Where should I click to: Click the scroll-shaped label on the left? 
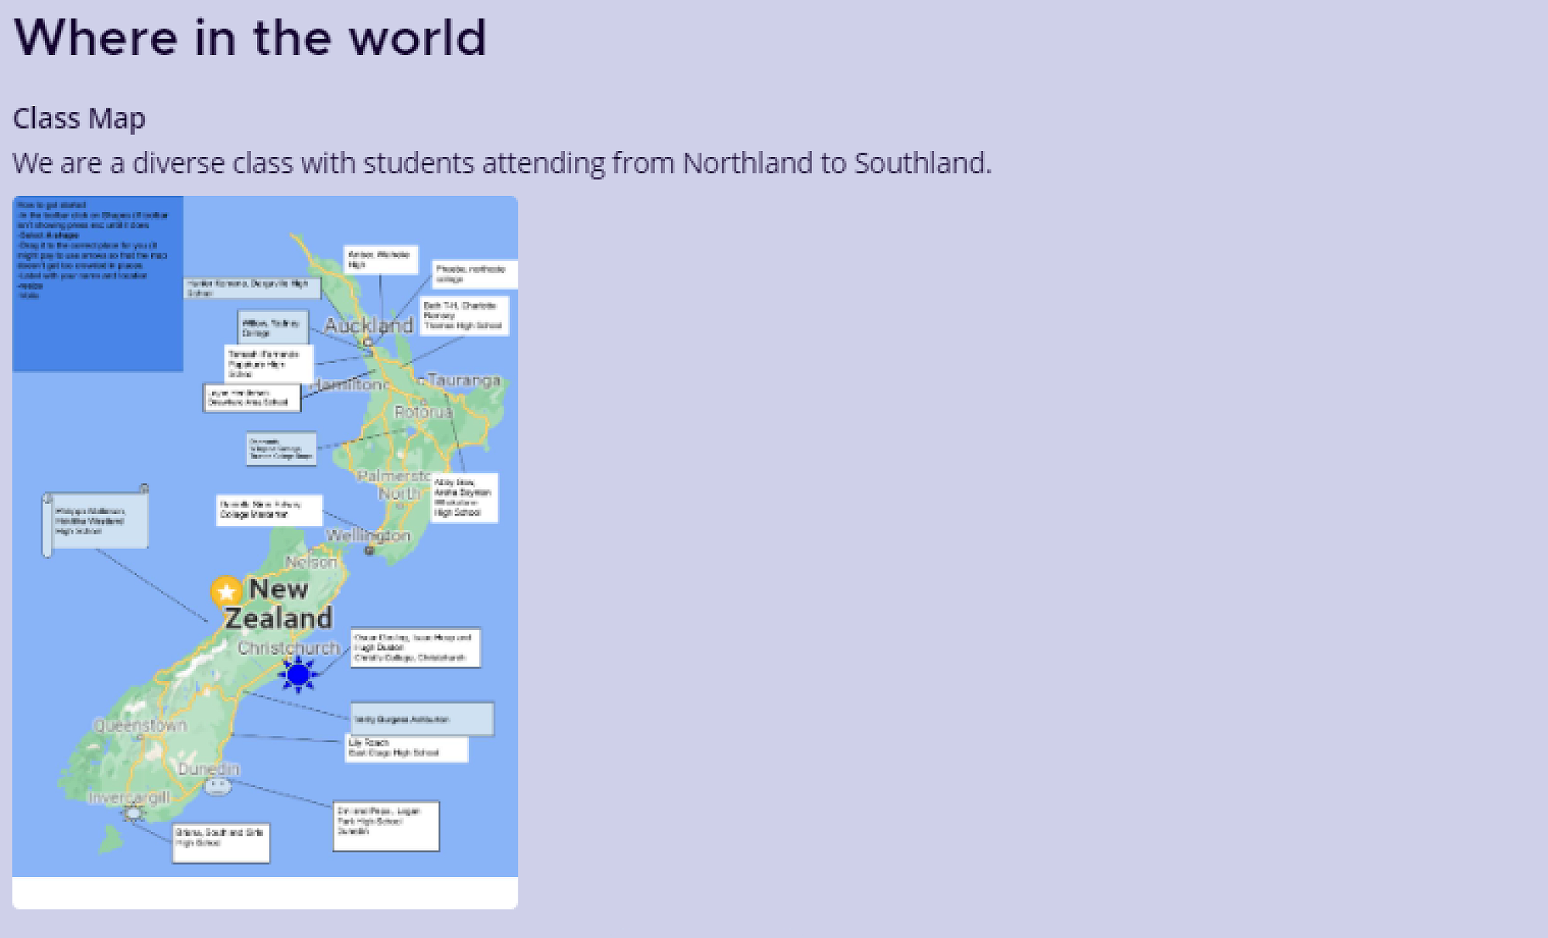[x=95, y=521]
